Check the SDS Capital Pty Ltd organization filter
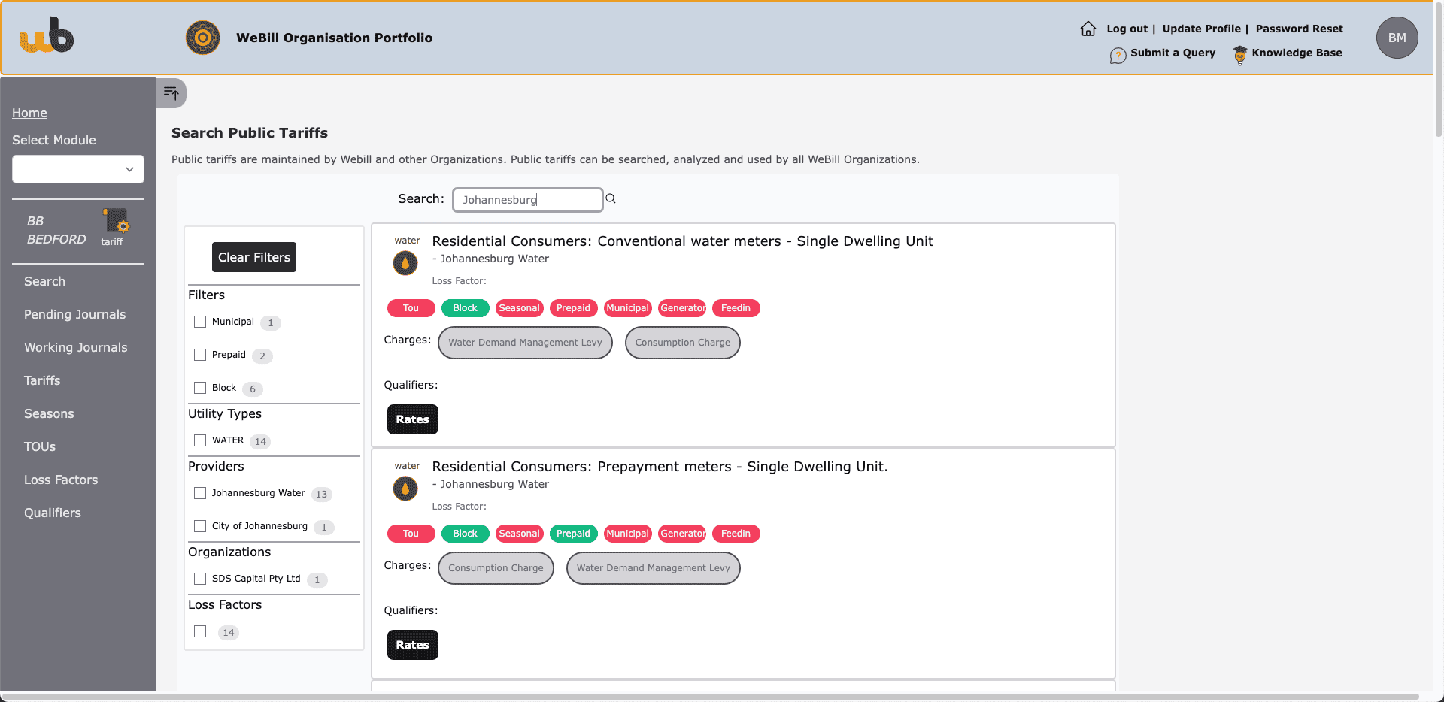The height and width of the screenshot is (702, 1444). point(200,578)
